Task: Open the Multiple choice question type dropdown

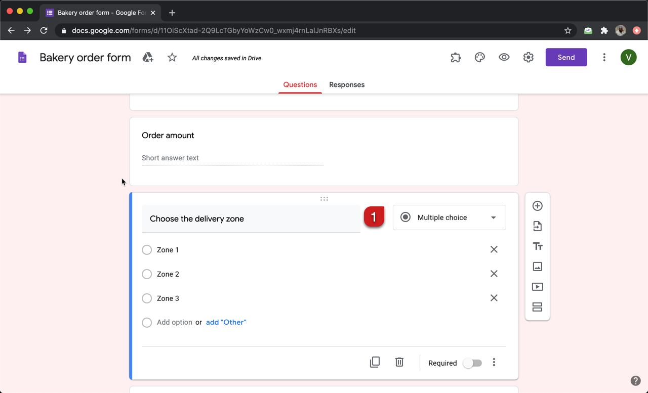Action: click(x=449, y=217)
